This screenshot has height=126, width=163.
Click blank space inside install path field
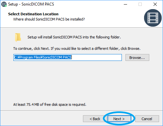(96, 58)
